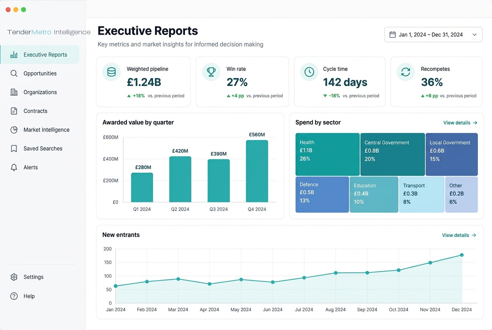Click the Q4 2024 bar
The height and width of the screenshot is (330, 492).
(x=257, y=171)
